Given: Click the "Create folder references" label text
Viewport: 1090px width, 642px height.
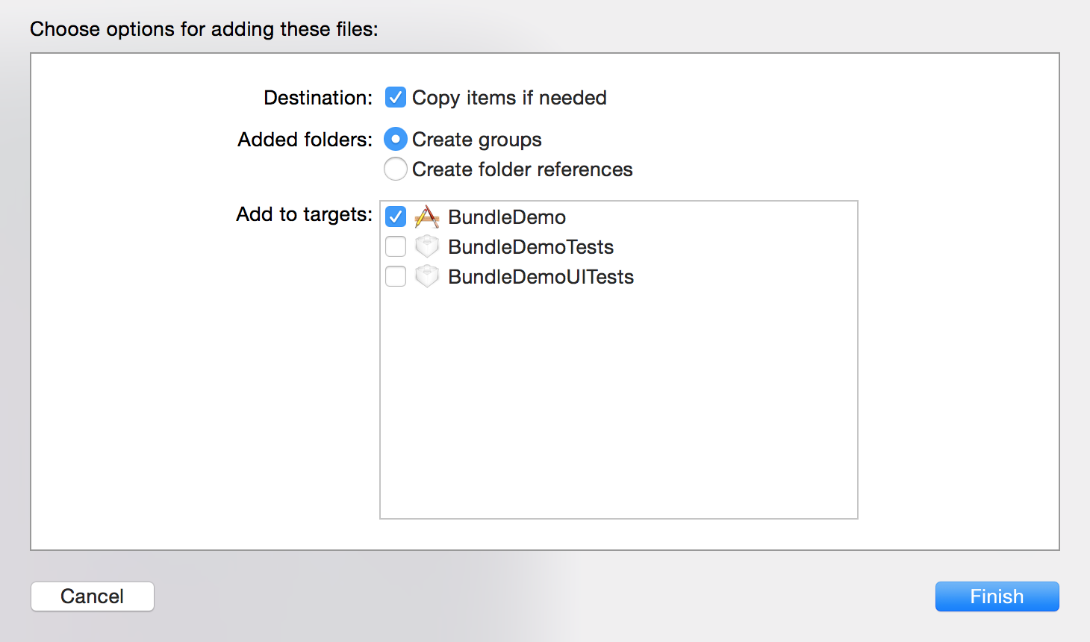Looking at the screenshot, I should pyautogui.click(x=523, y=169).
